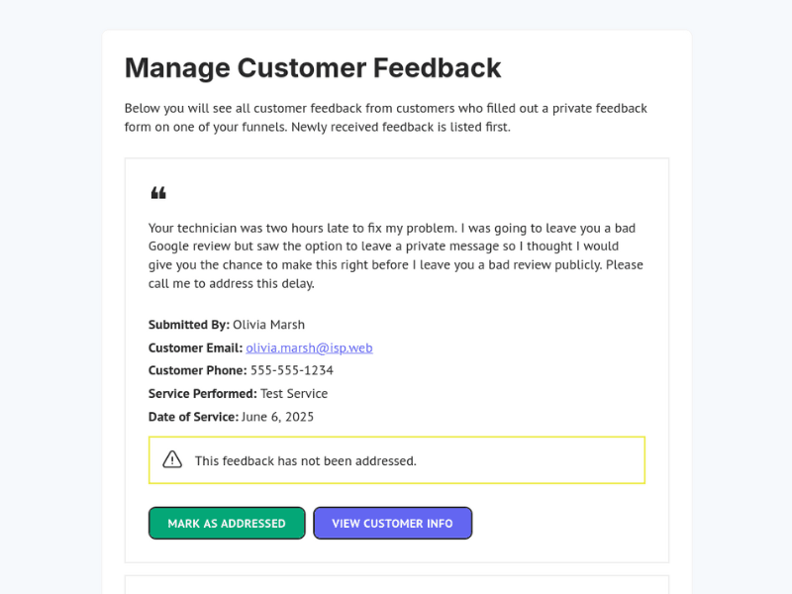Click the Customer Email label
The image size is (792, 594).
195,347
